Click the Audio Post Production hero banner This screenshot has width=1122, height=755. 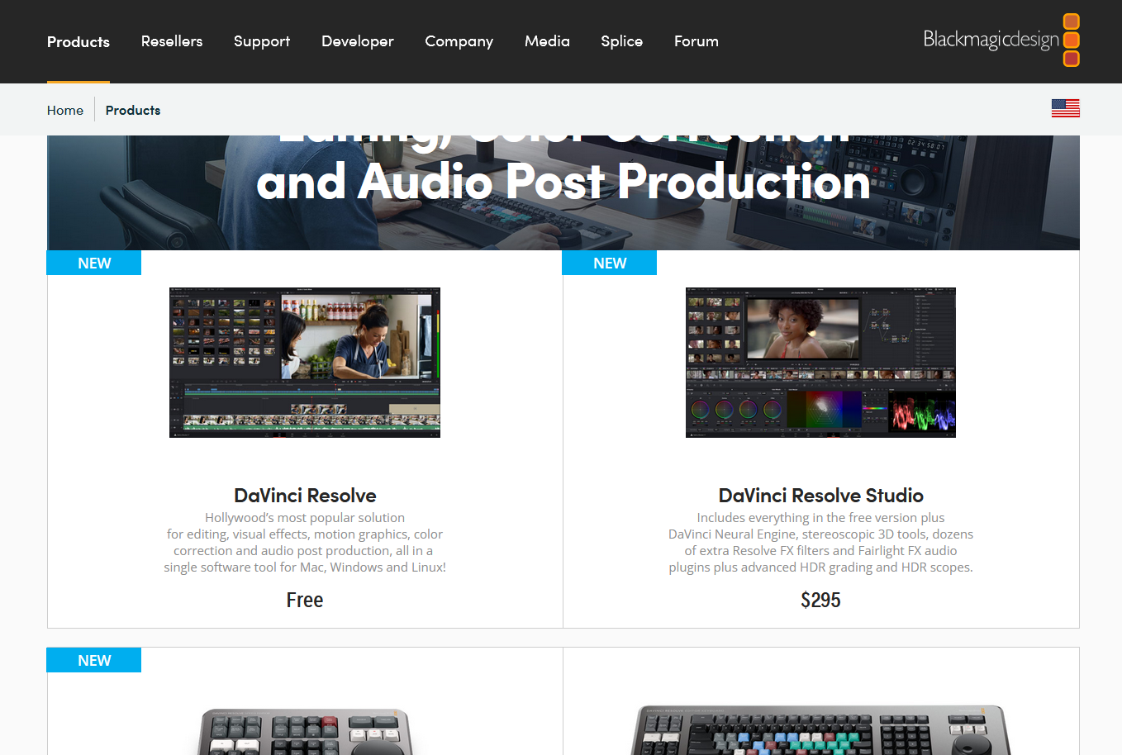click(563, 192)
